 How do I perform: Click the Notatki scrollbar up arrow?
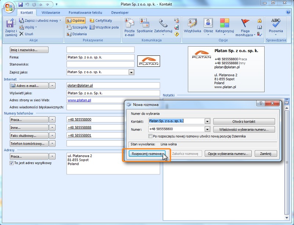tap(287, 108)
